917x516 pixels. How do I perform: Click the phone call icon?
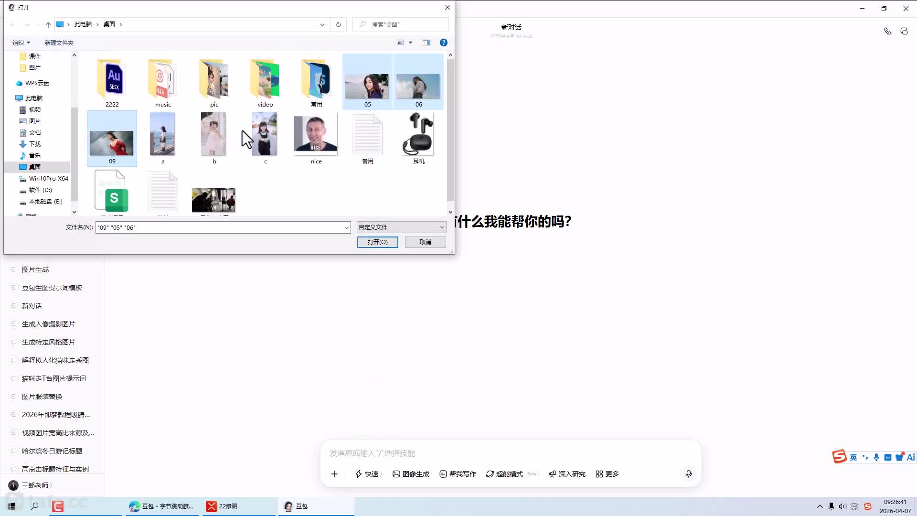point(887,31)
